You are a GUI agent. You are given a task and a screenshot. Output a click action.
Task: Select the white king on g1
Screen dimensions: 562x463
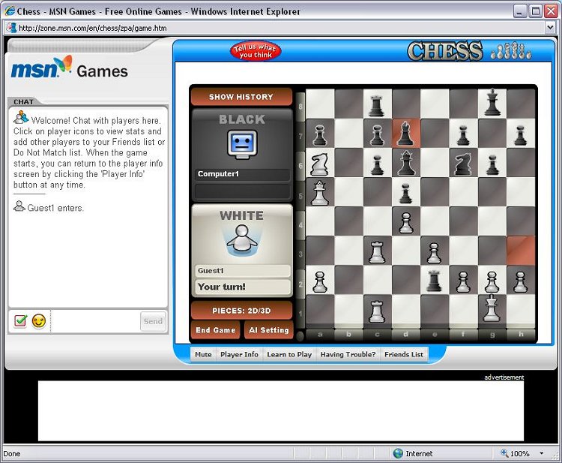[x=492, y=308]
